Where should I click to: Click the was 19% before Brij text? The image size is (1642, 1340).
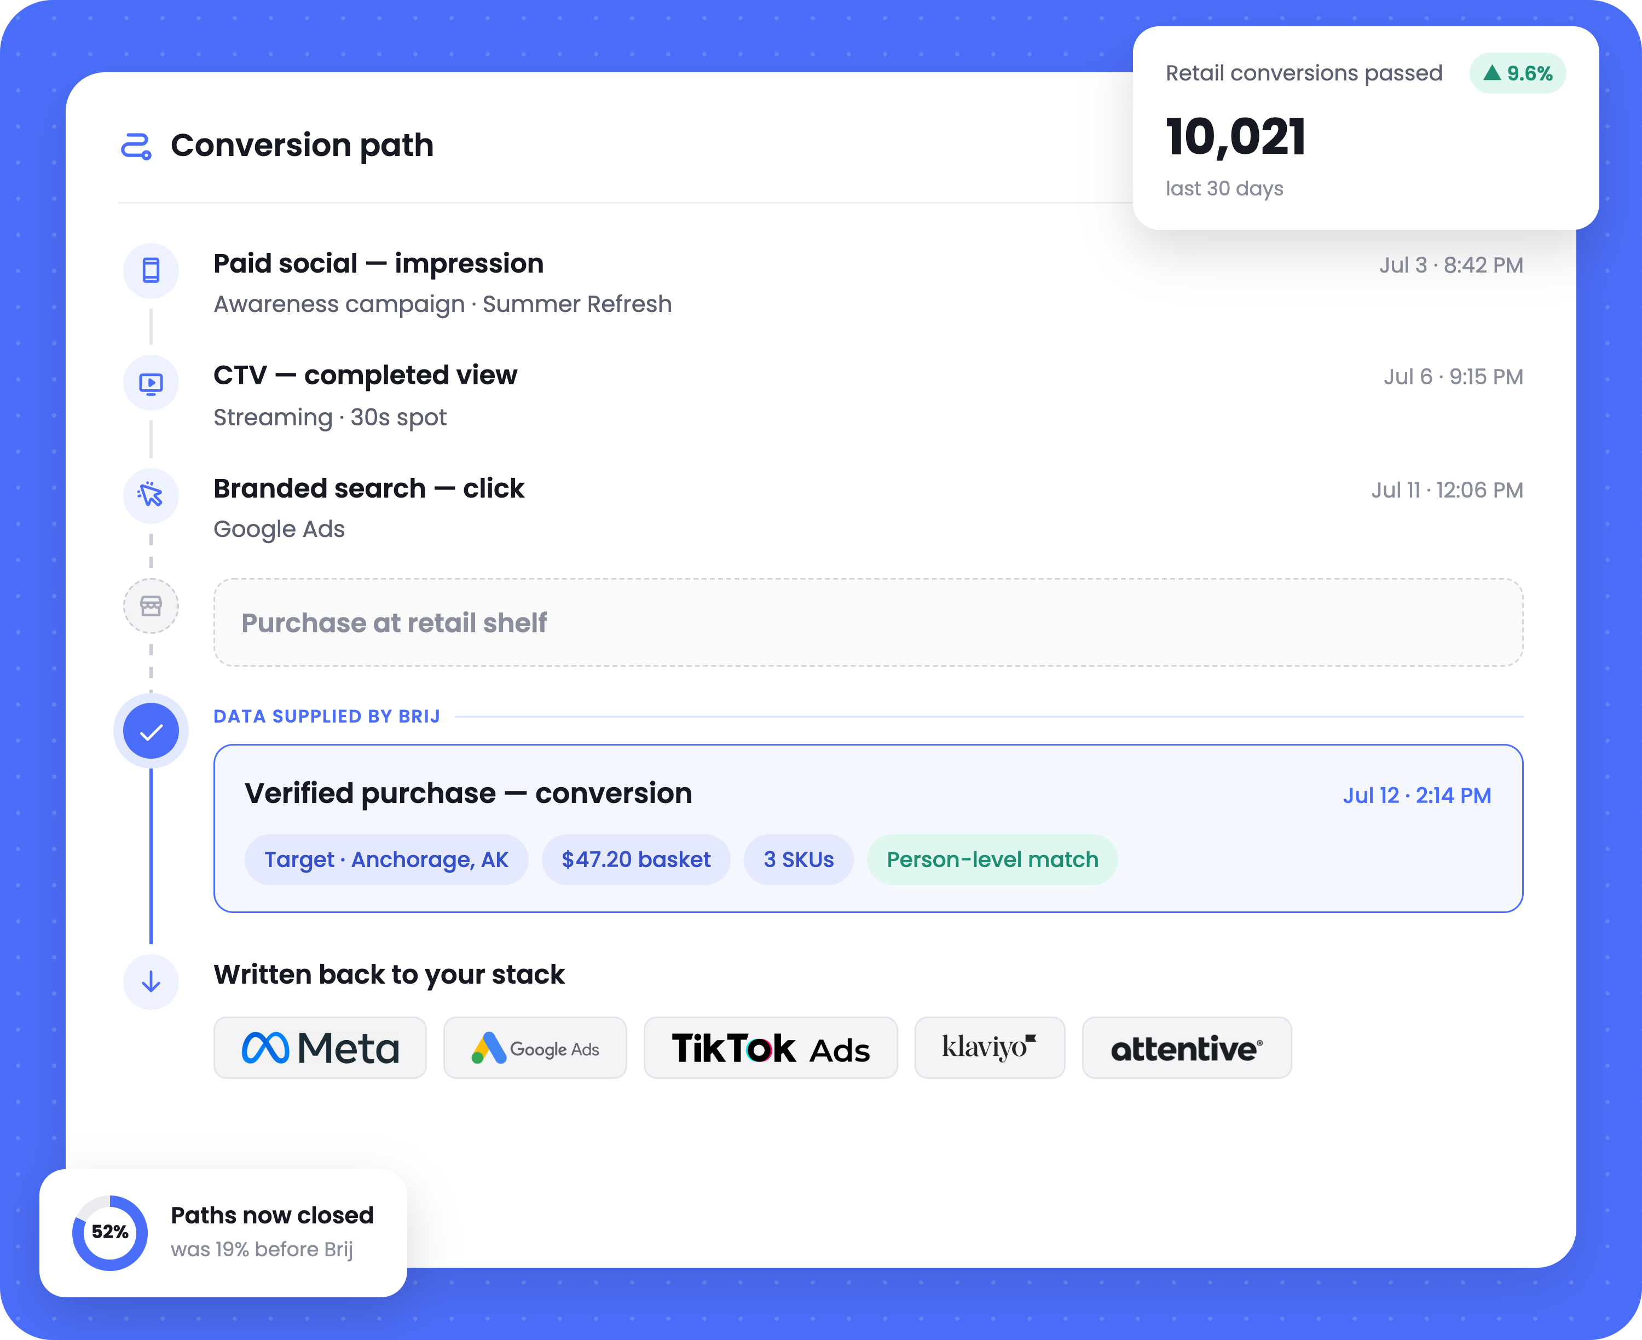(262, 1250)
